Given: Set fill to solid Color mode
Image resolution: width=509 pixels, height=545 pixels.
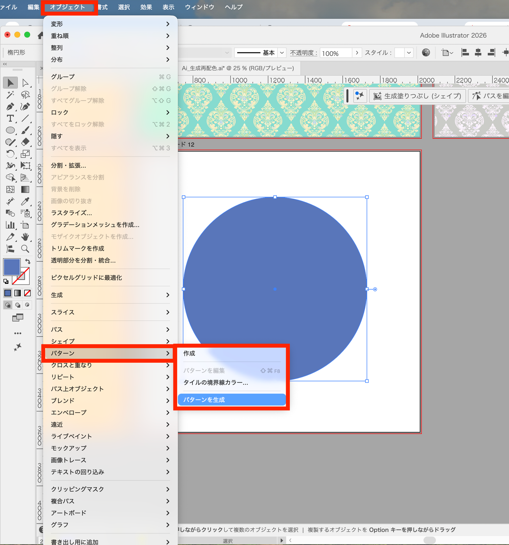Looking at the screenshot, I should [x=8, y=293].
